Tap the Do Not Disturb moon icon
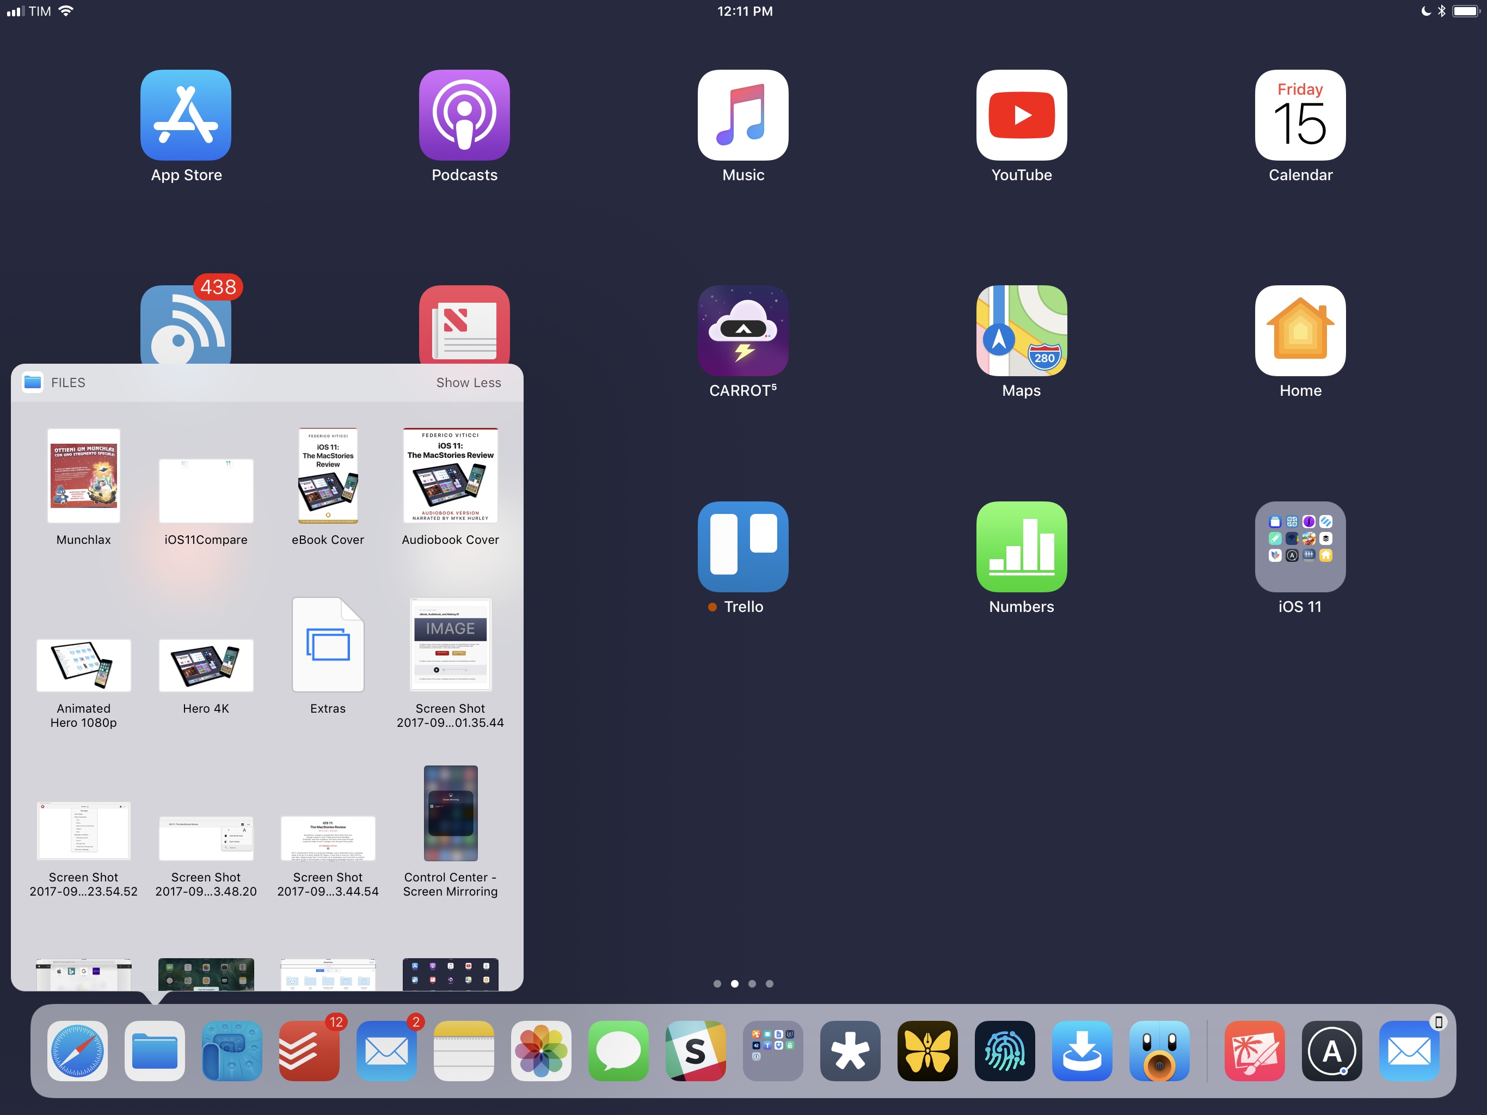Viewport: 1487px width, 1115px height. point(1426,11)
